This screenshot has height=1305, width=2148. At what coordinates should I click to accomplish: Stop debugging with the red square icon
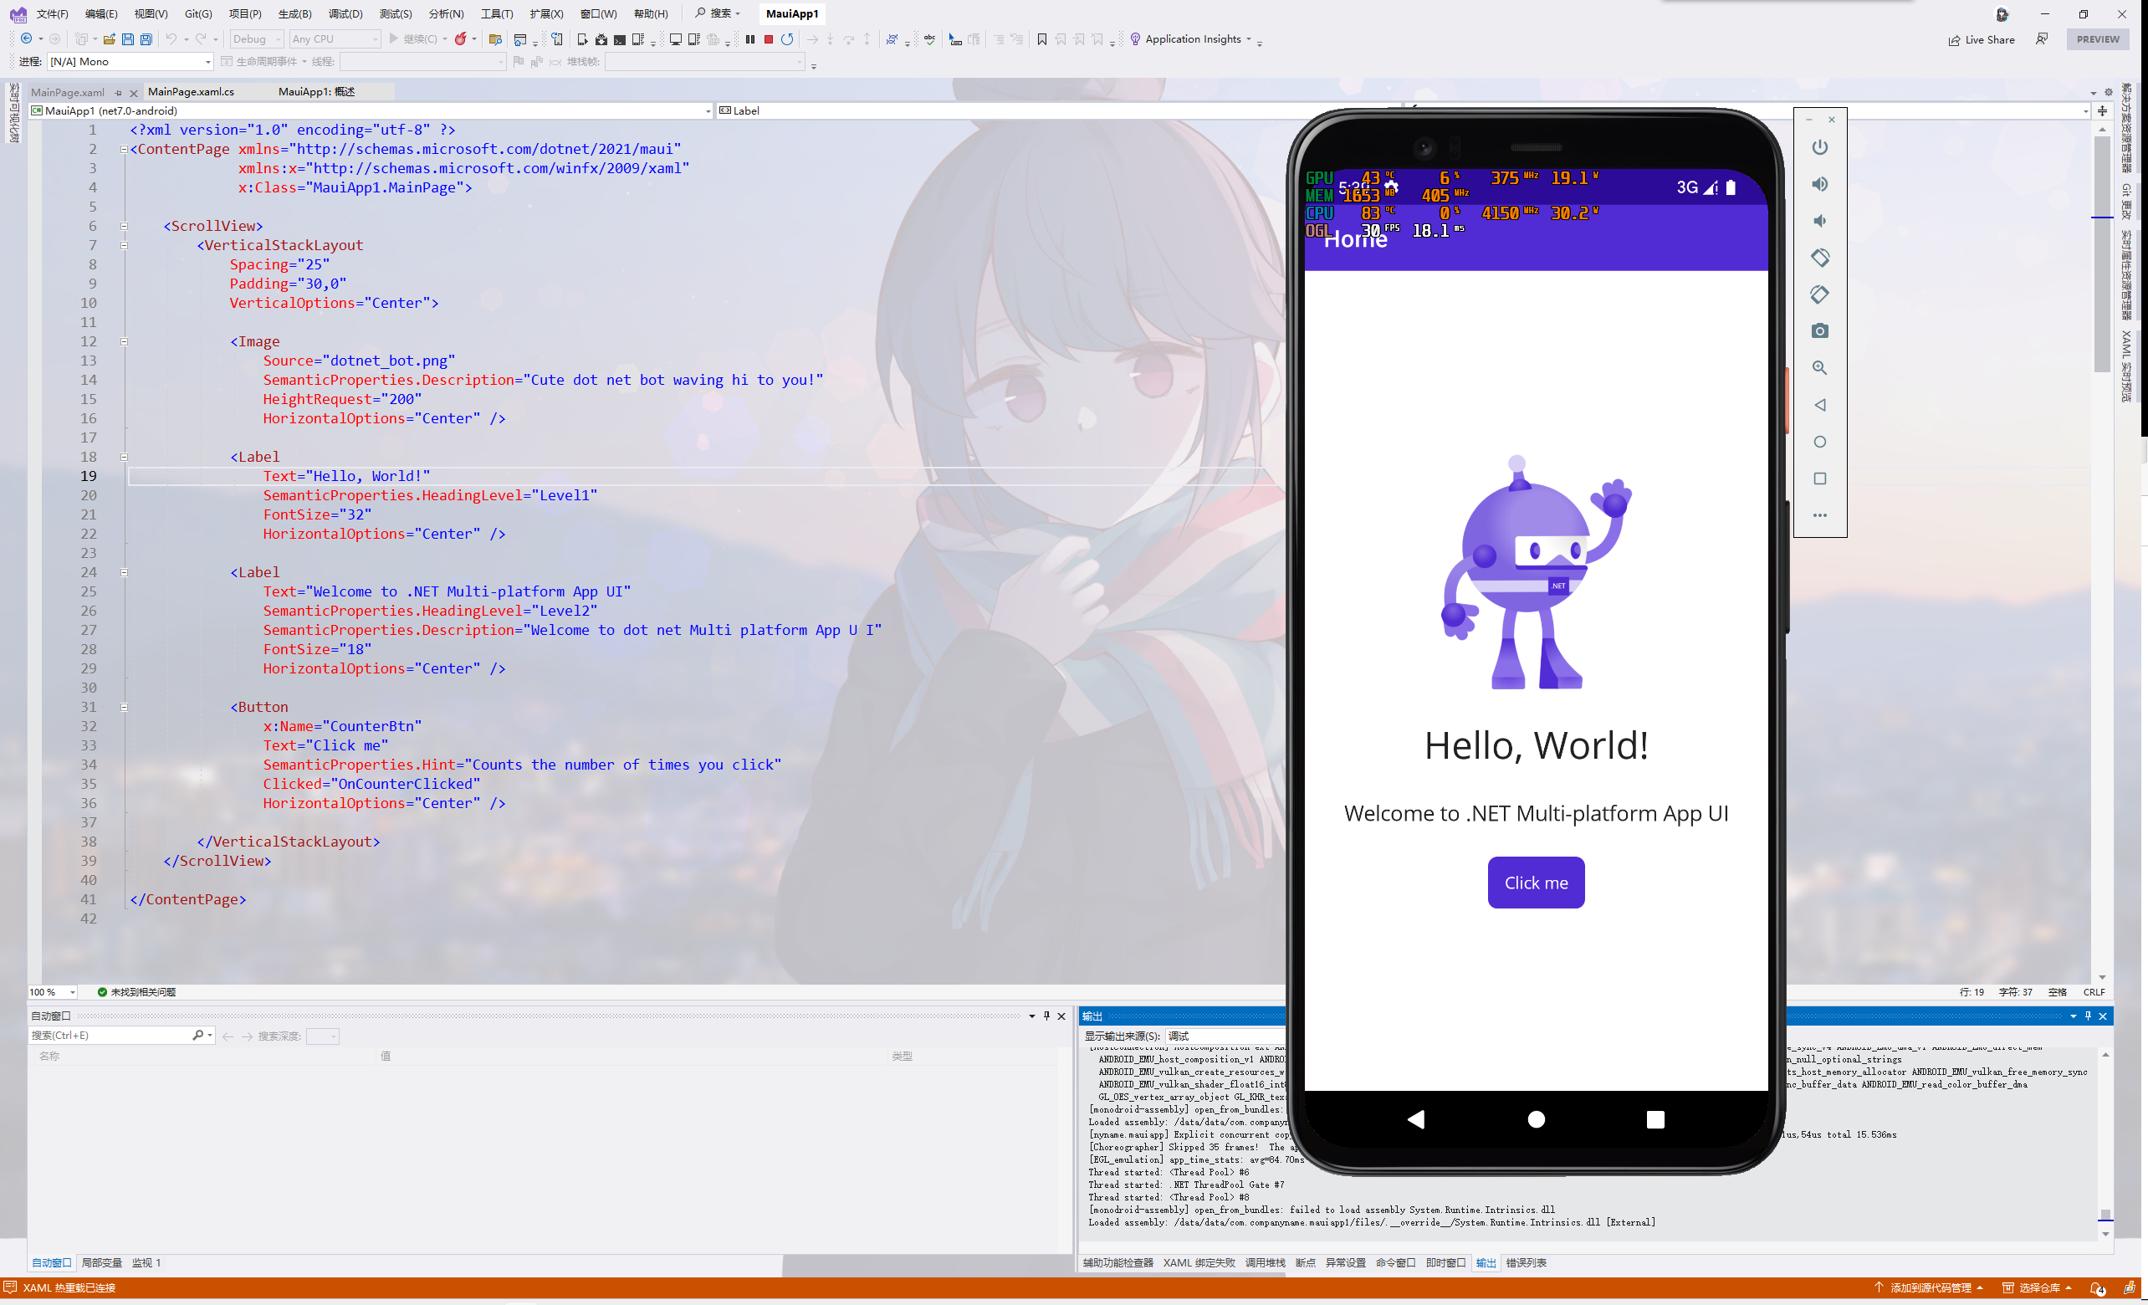tap(767, 39)
